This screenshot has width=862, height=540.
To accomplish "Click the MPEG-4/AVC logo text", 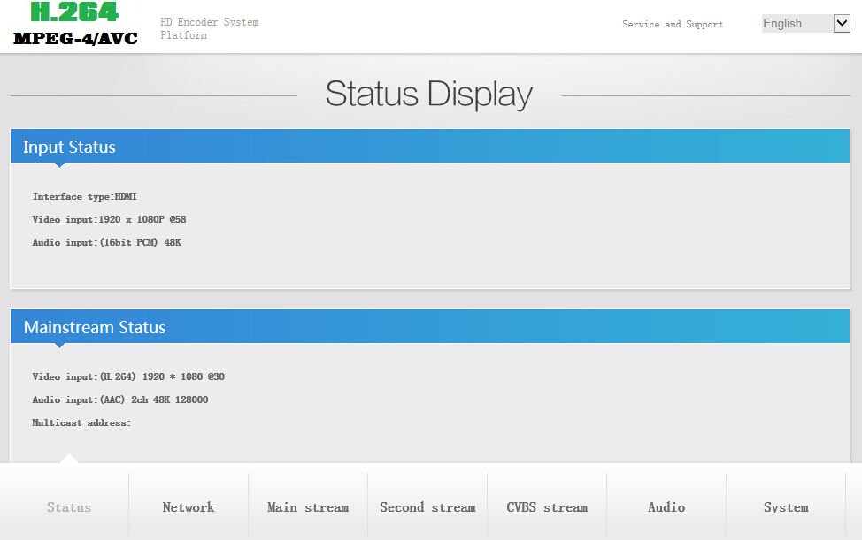I will tap(75, 38).
